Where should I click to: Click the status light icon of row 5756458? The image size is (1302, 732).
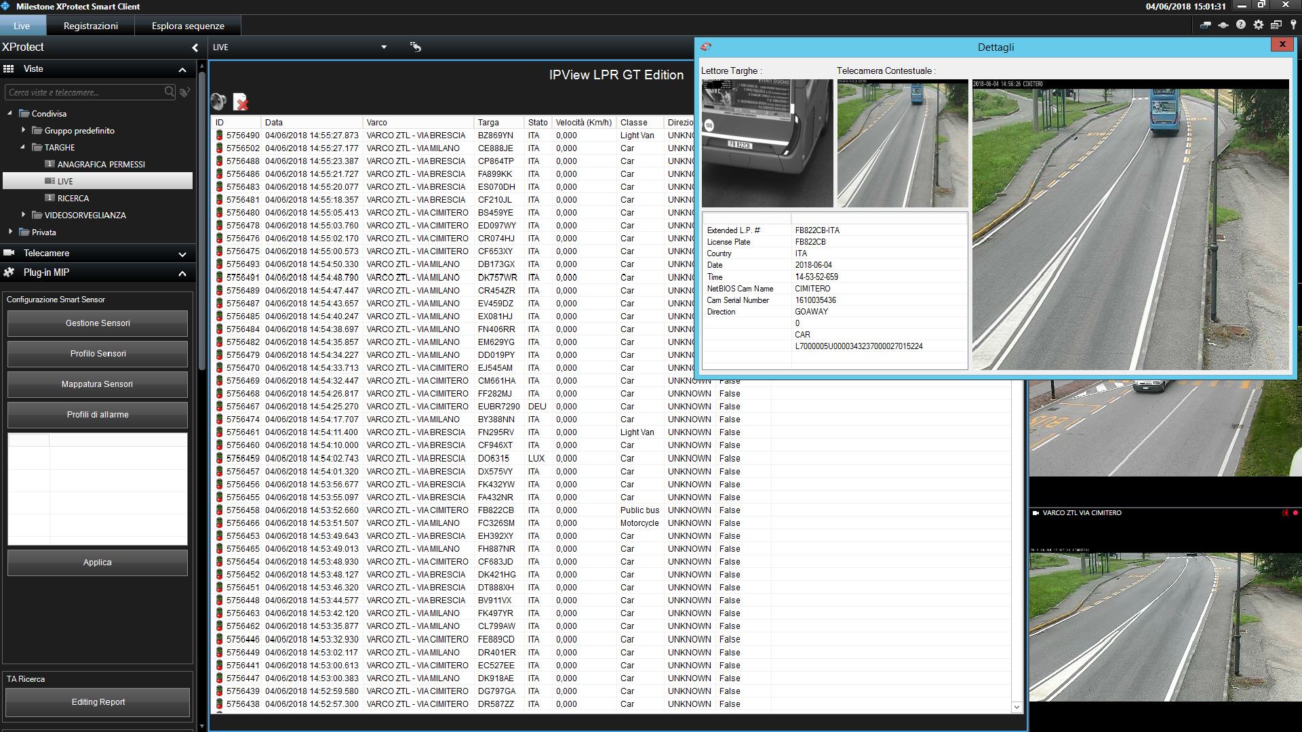coord(219,510)
